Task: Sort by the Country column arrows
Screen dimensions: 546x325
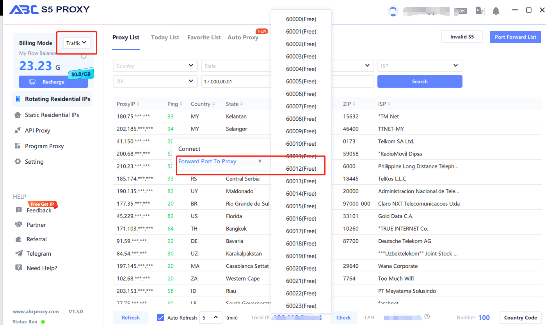Action: coord(213,104)
